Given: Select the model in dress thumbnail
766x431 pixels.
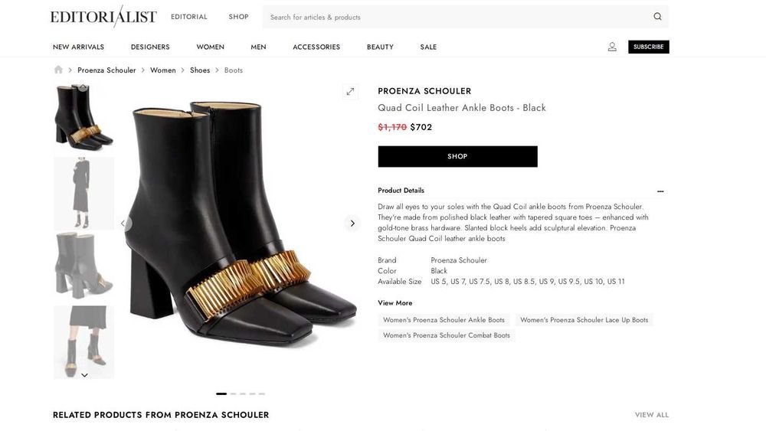Looking at the screenshot, I should 83,193.
